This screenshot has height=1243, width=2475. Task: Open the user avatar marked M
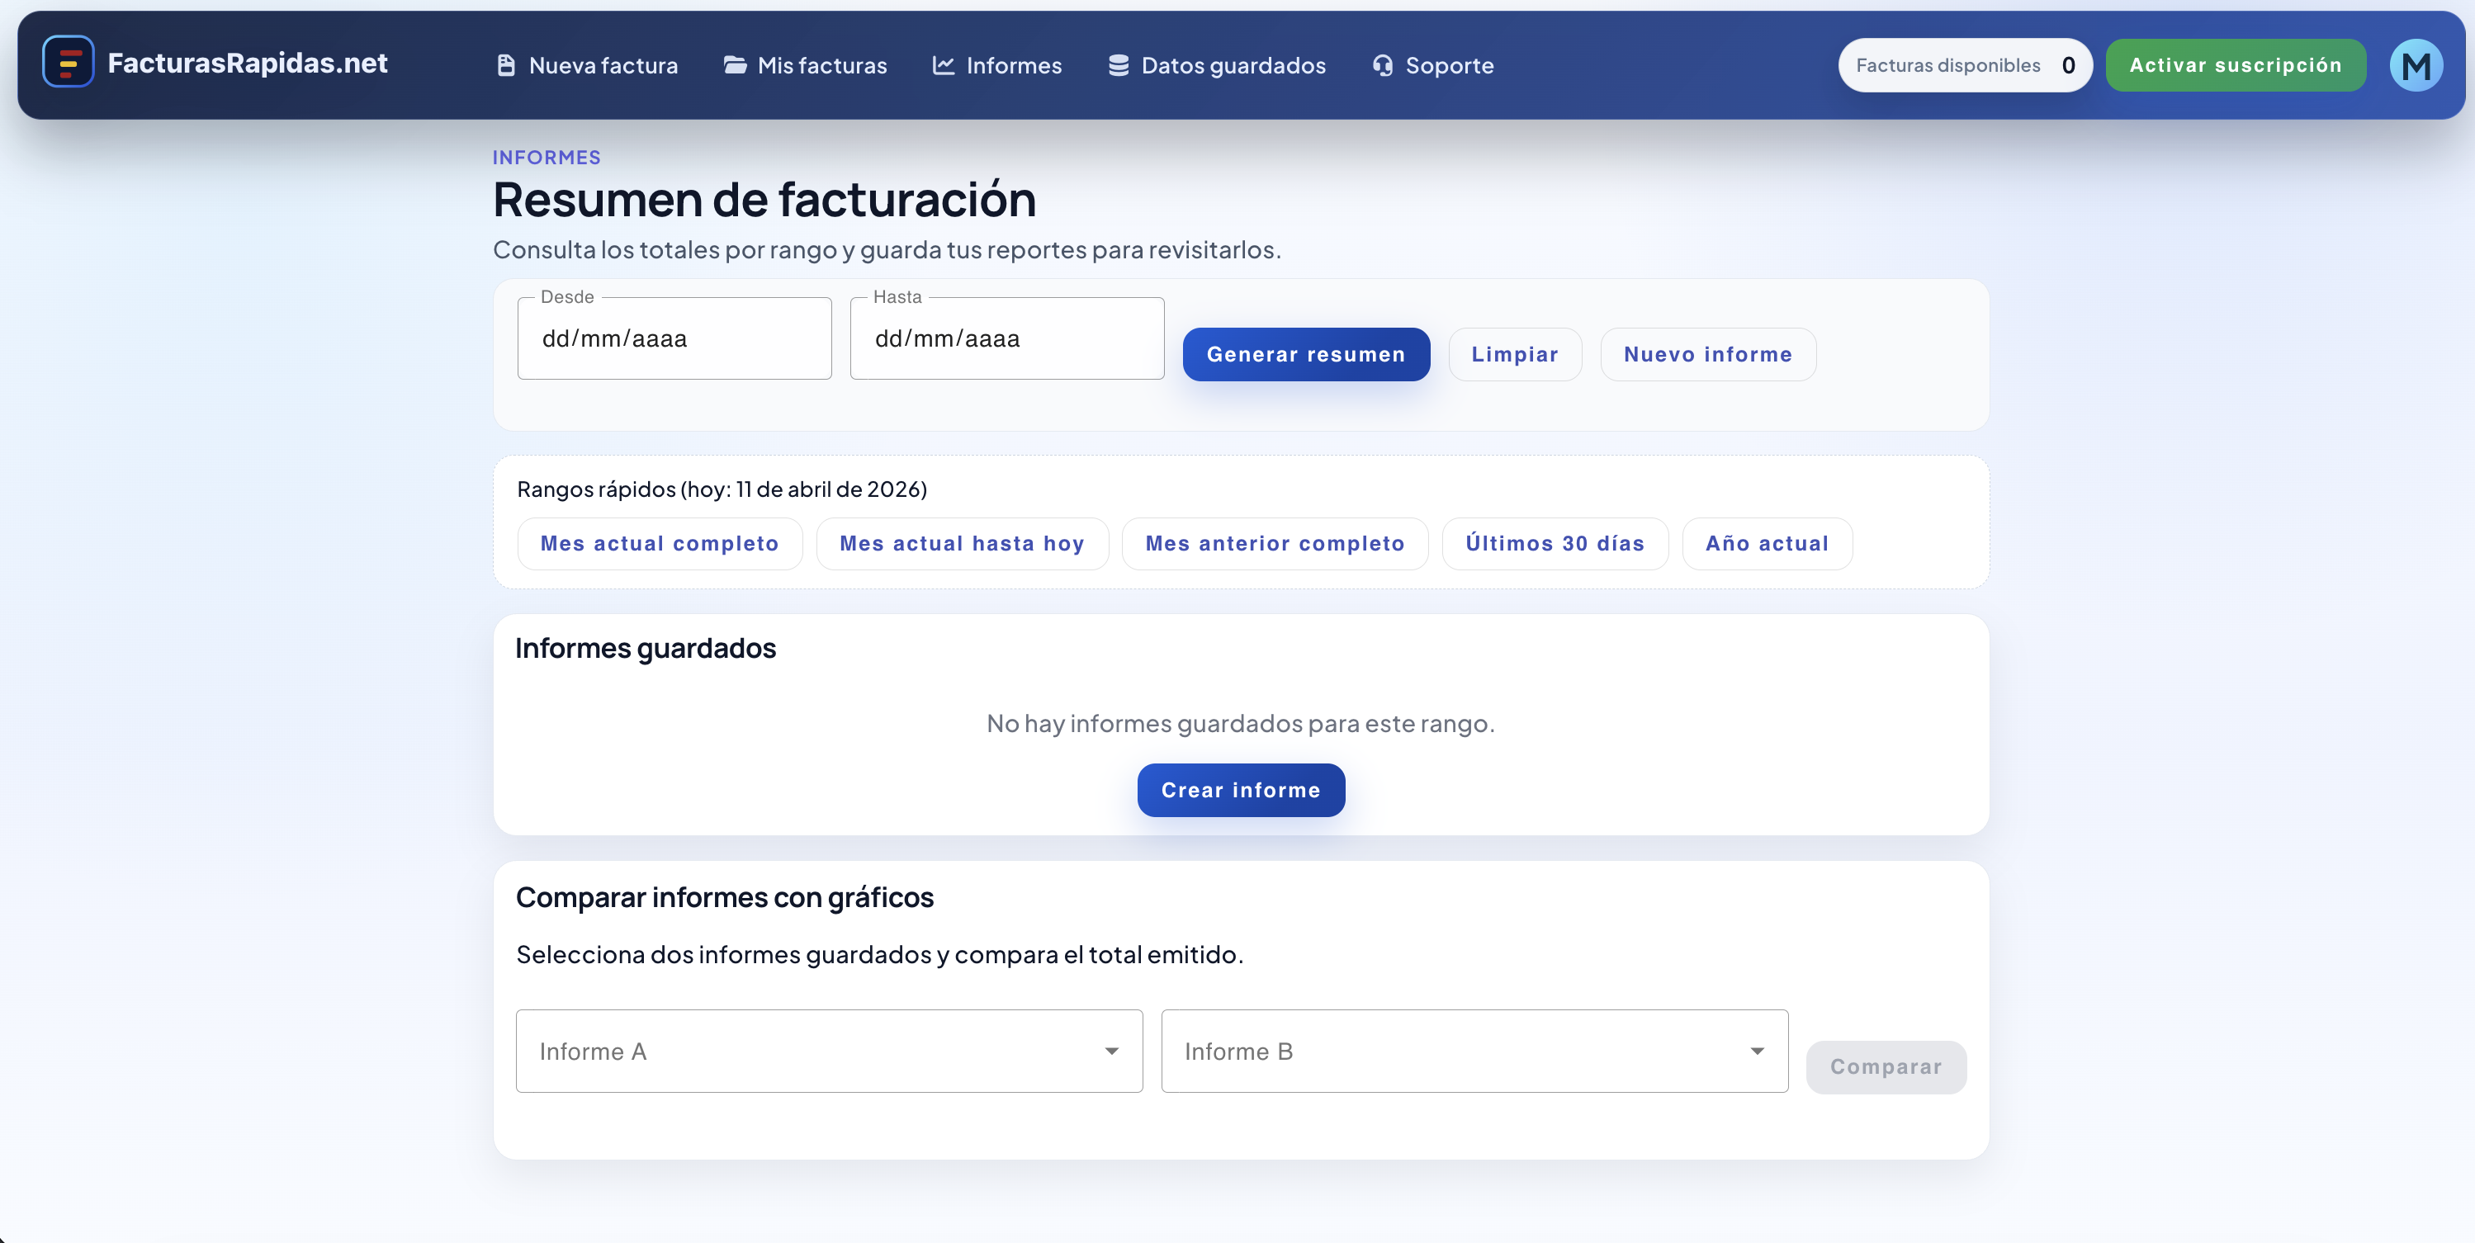[2416, 64]
